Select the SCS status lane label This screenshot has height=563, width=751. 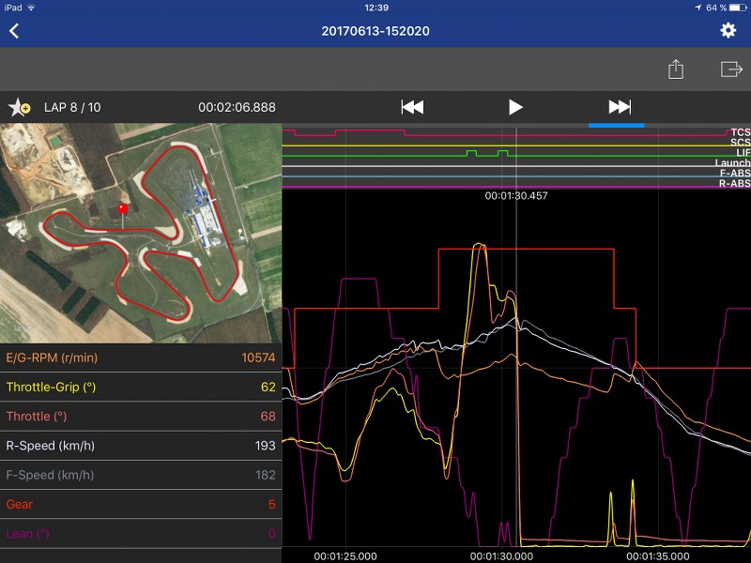[x=741, y=143]
